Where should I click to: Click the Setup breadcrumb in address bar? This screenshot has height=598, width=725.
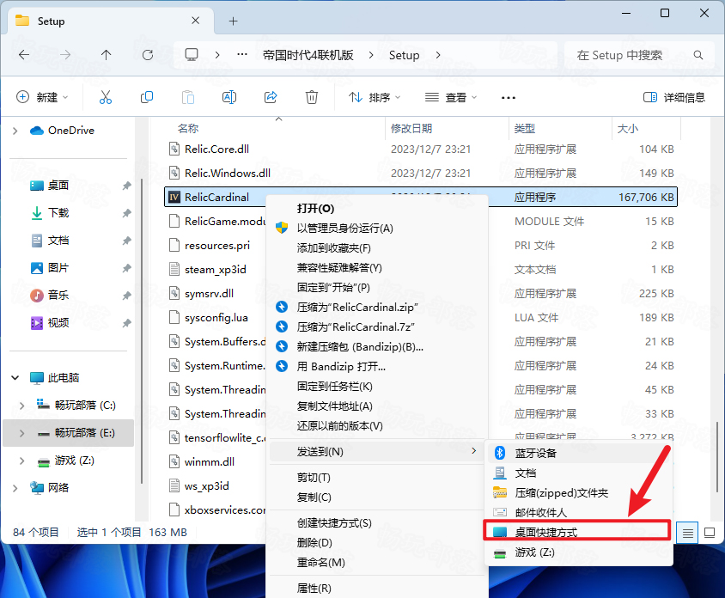point(404,55)
